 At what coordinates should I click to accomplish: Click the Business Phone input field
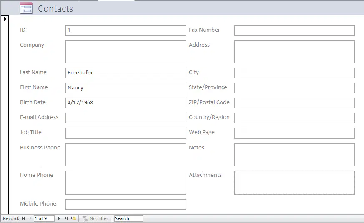coord(126,154)
